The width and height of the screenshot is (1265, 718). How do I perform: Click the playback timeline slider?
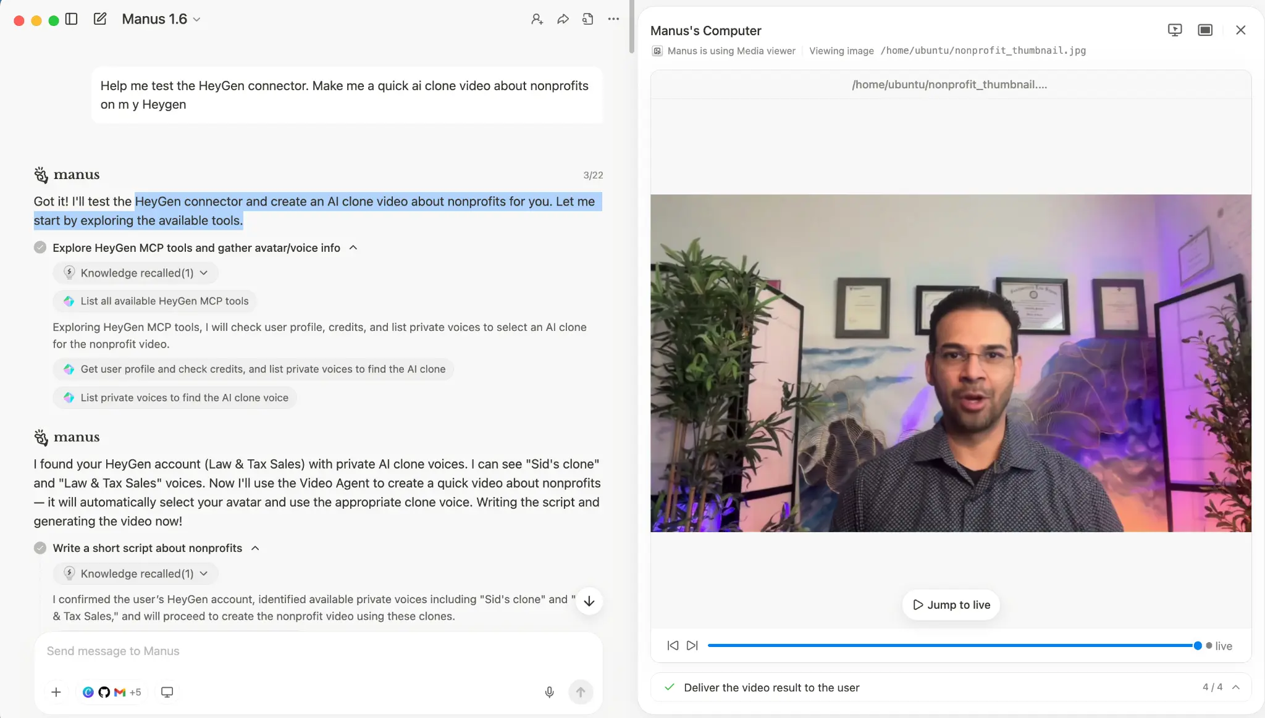(951, 645)
